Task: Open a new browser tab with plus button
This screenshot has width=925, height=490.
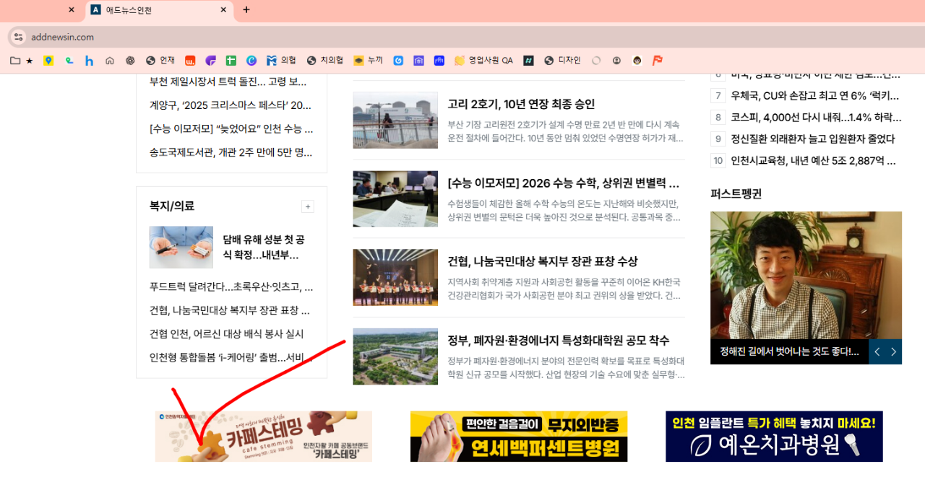Action: pyautogui.click(x=246, y=10)
